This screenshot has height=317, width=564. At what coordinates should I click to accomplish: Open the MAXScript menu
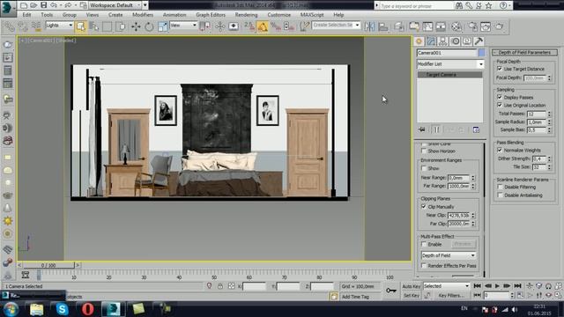pyautogui.click(x=312, y=15)
